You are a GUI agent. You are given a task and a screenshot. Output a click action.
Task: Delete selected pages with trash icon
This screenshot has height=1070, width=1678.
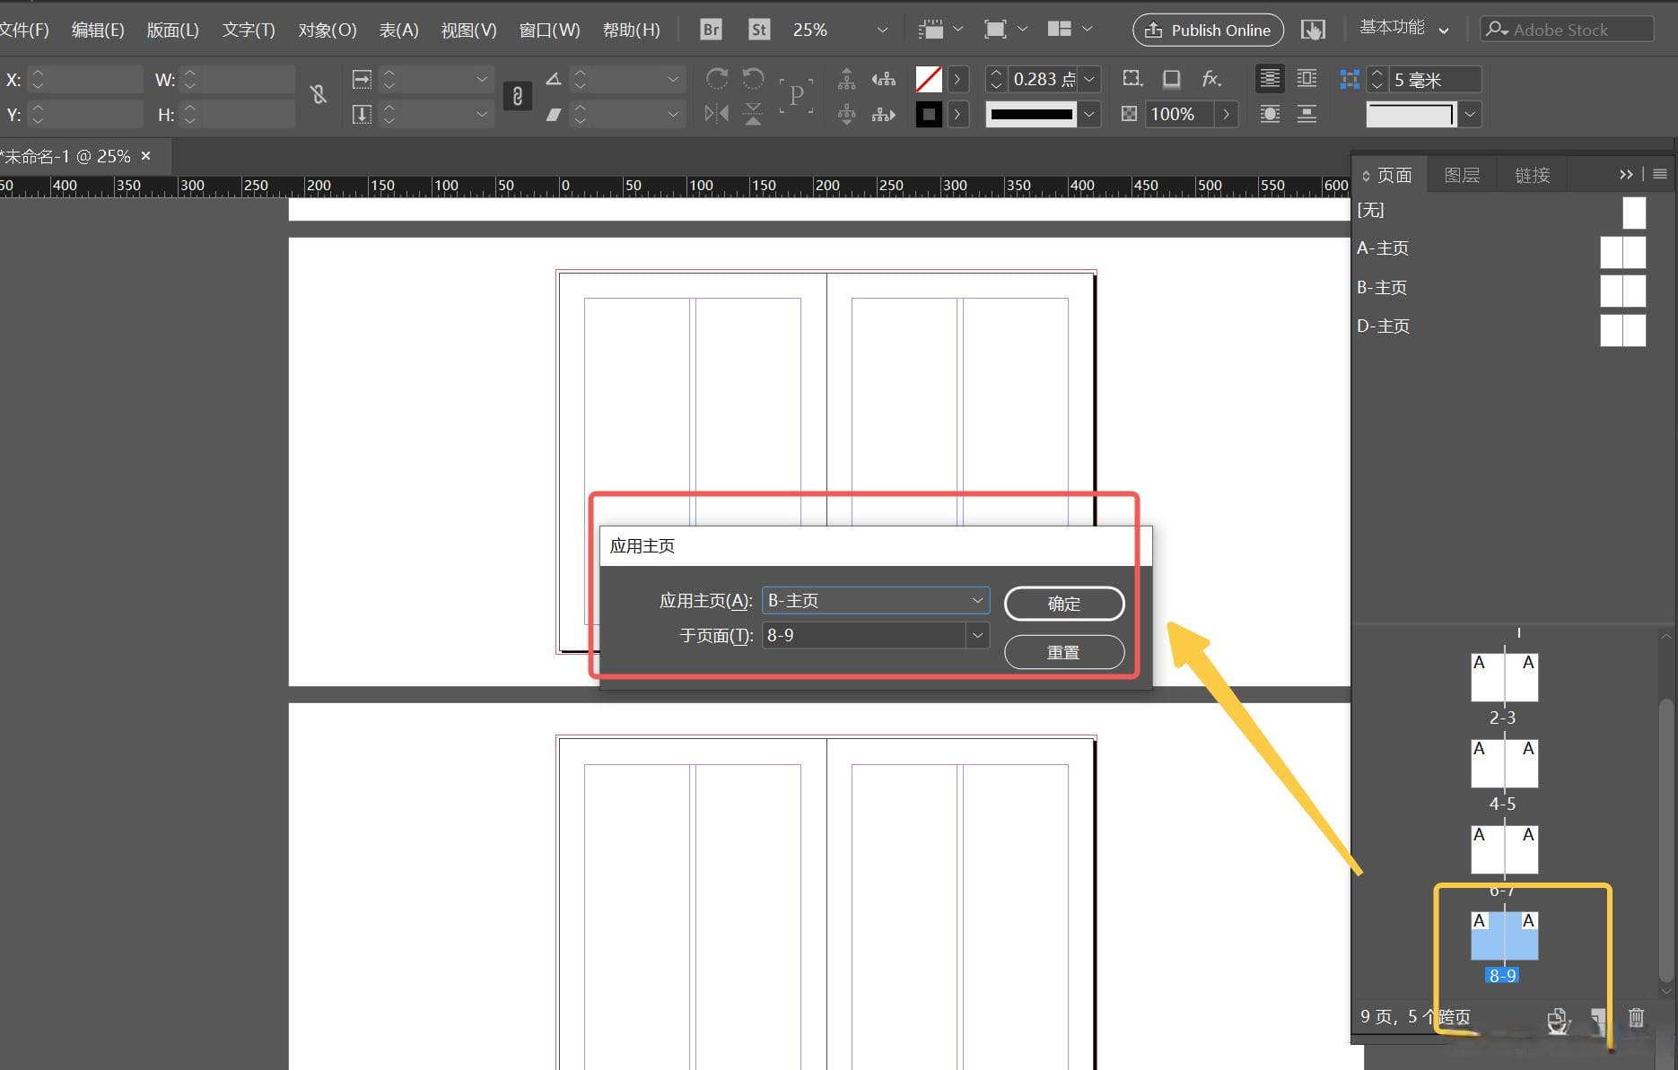point(1636,1018)
